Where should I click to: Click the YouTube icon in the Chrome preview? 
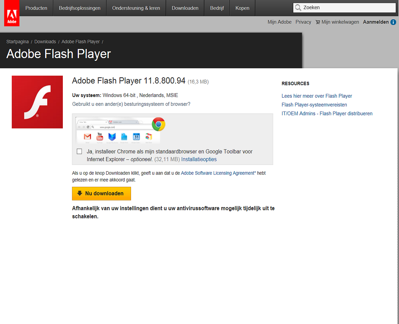coord(100,136)
